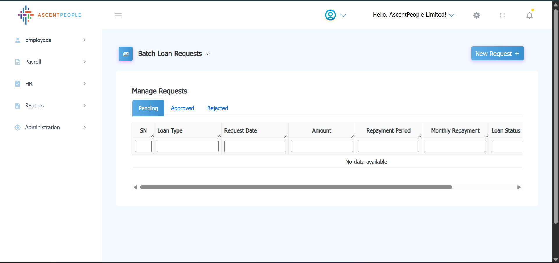Toggle the hamburger sidebar menu
Image resolution: width=559 pixels, height=263 pixels.
(x=118, y=15)
